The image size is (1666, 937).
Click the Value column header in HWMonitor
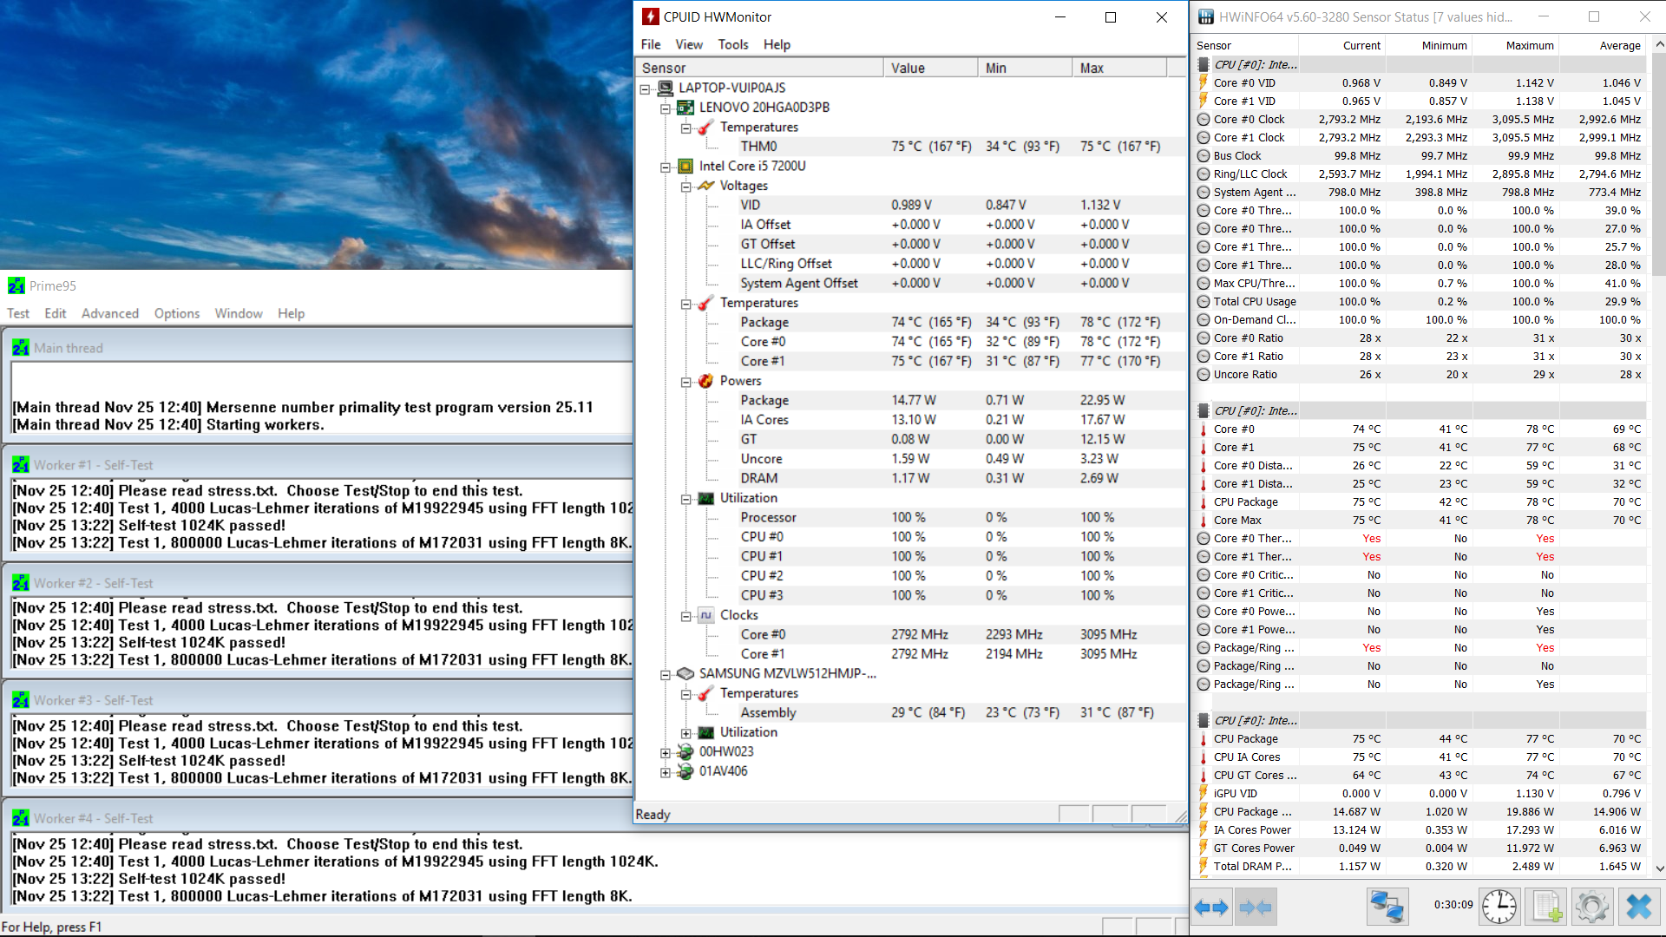pos(931,68)
